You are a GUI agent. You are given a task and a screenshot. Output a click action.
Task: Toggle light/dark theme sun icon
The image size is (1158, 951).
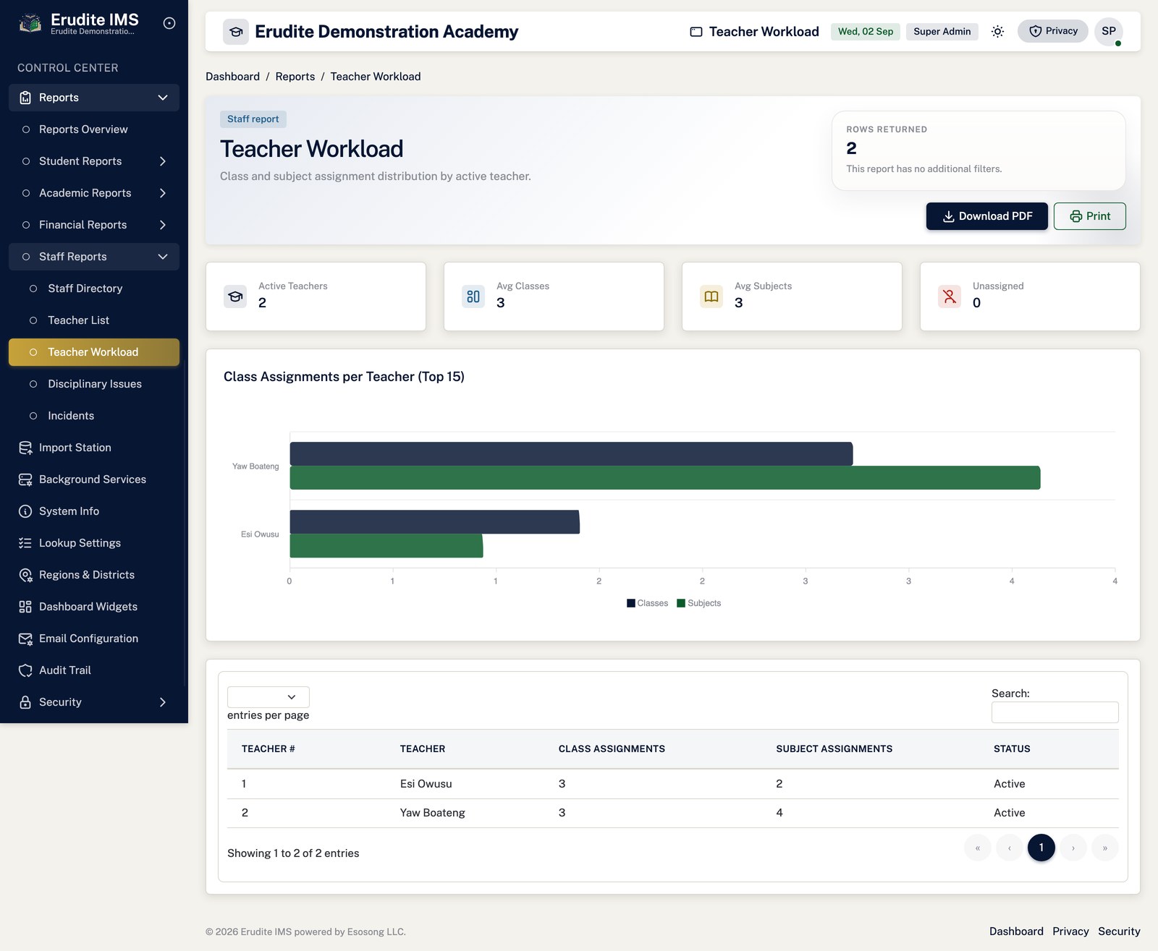pos(997,31)
